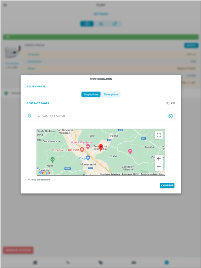Click the blurred wallbox device thumbnail

point(12,52)
